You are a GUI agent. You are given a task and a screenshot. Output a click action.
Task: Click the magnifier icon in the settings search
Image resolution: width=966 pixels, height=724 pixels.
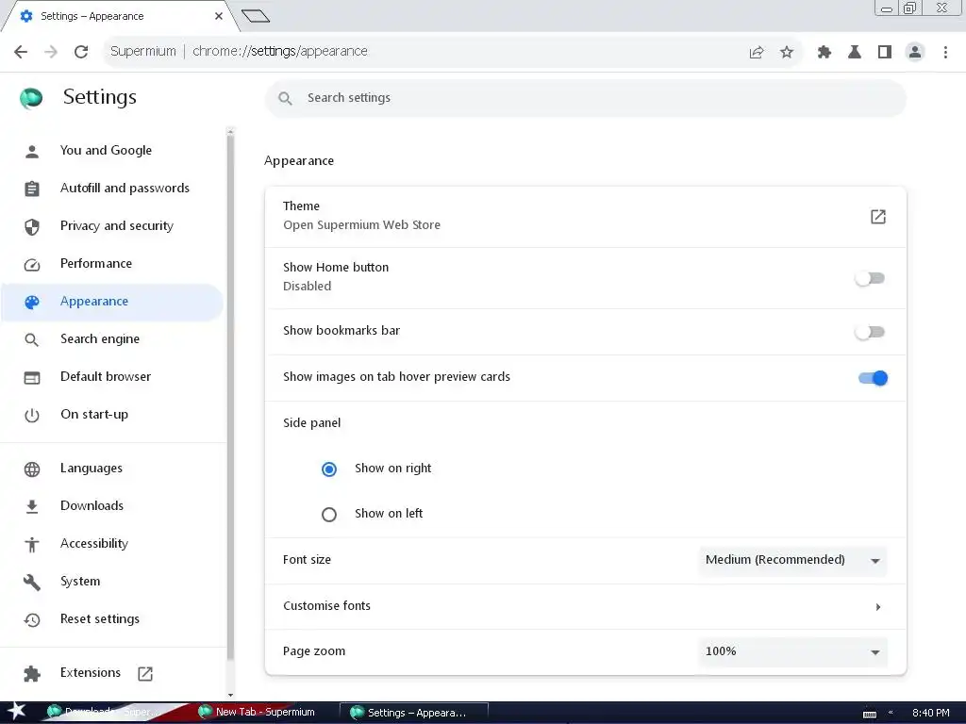pyautogui.click(x=285, y=98)
